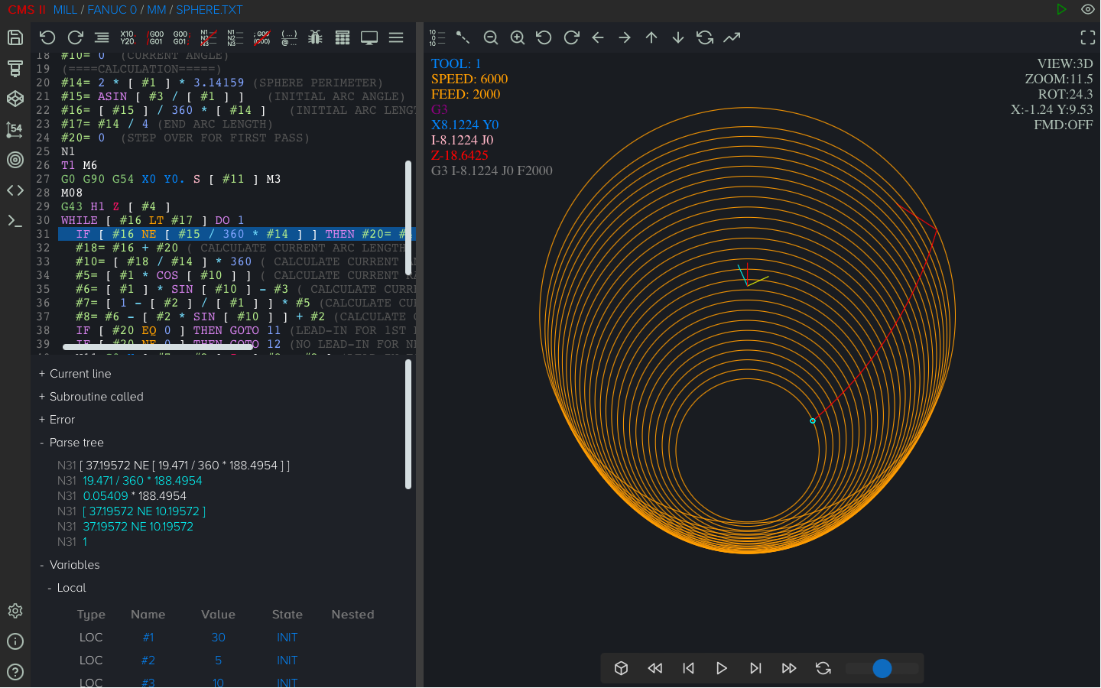Rotate view clockwise
Image resolution: width=1101 pixels, height=688 pixels.
(571, 37)
